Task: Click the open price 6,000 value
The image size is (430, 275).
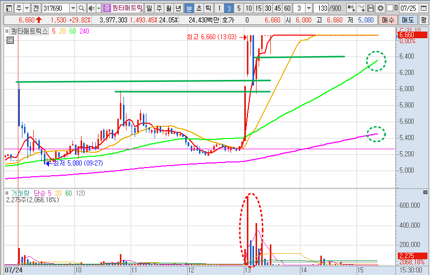Action: click(x=304, y=20)
